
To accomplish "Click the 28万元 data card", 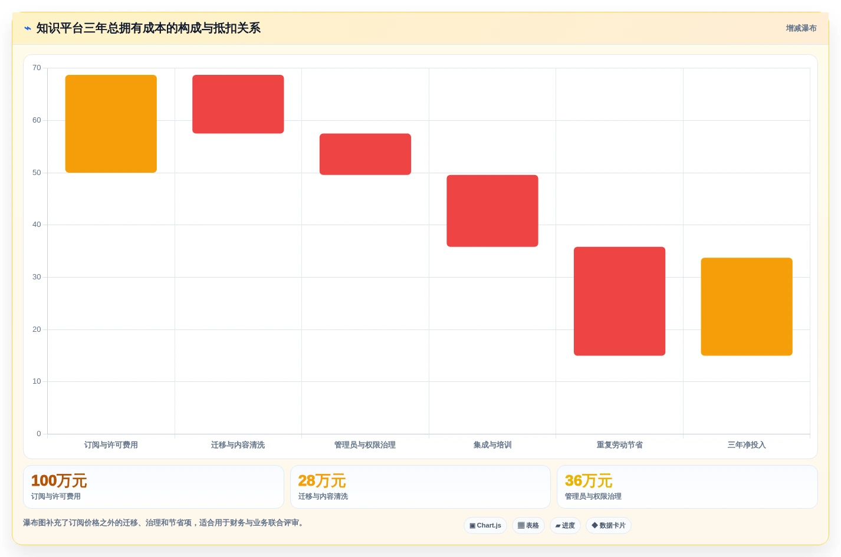I will coord(420,487).
